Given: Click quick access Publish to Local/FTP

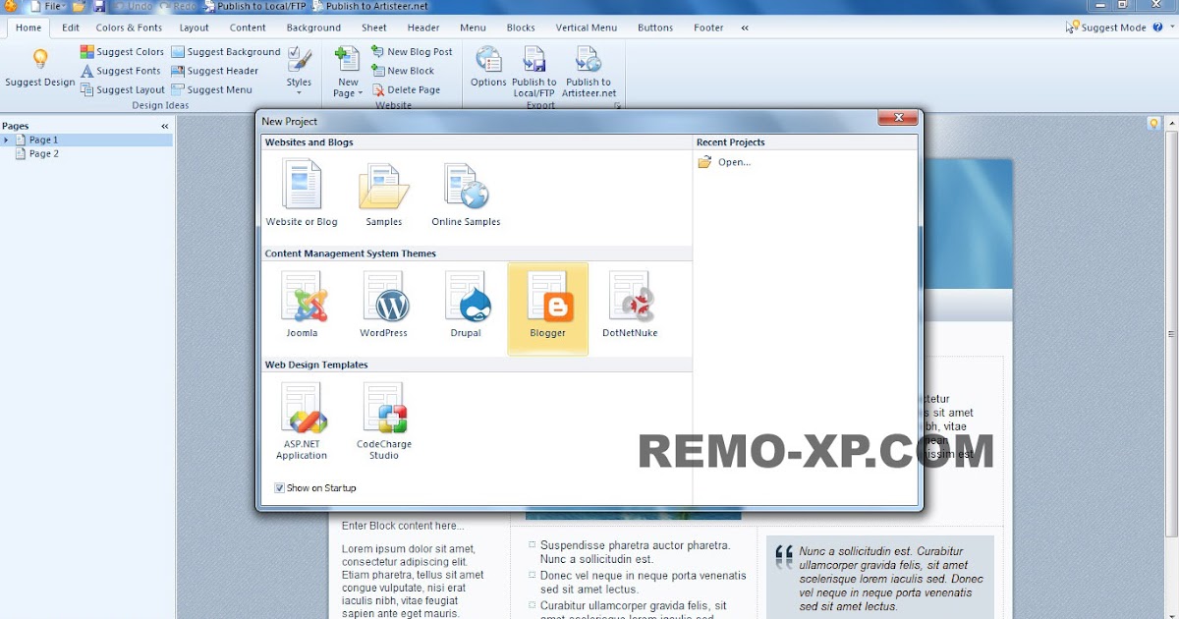Looking at the screenshot, I should pos(254,6).
